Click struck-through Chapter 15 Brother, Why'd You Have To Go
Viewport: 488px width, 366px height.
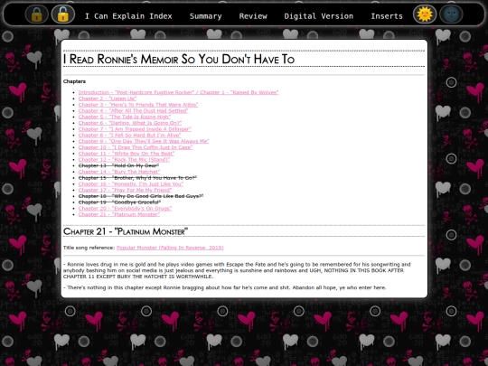[x=137, y=178]
